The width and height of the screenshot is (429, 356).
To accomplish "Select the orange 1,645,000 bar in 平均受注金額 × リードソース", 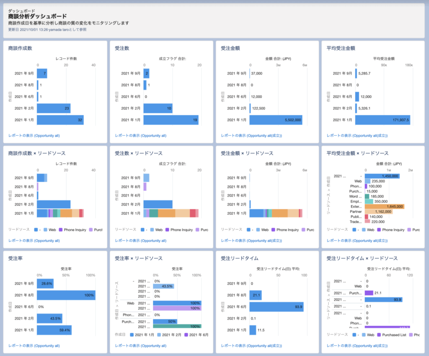I will [384, 206].
